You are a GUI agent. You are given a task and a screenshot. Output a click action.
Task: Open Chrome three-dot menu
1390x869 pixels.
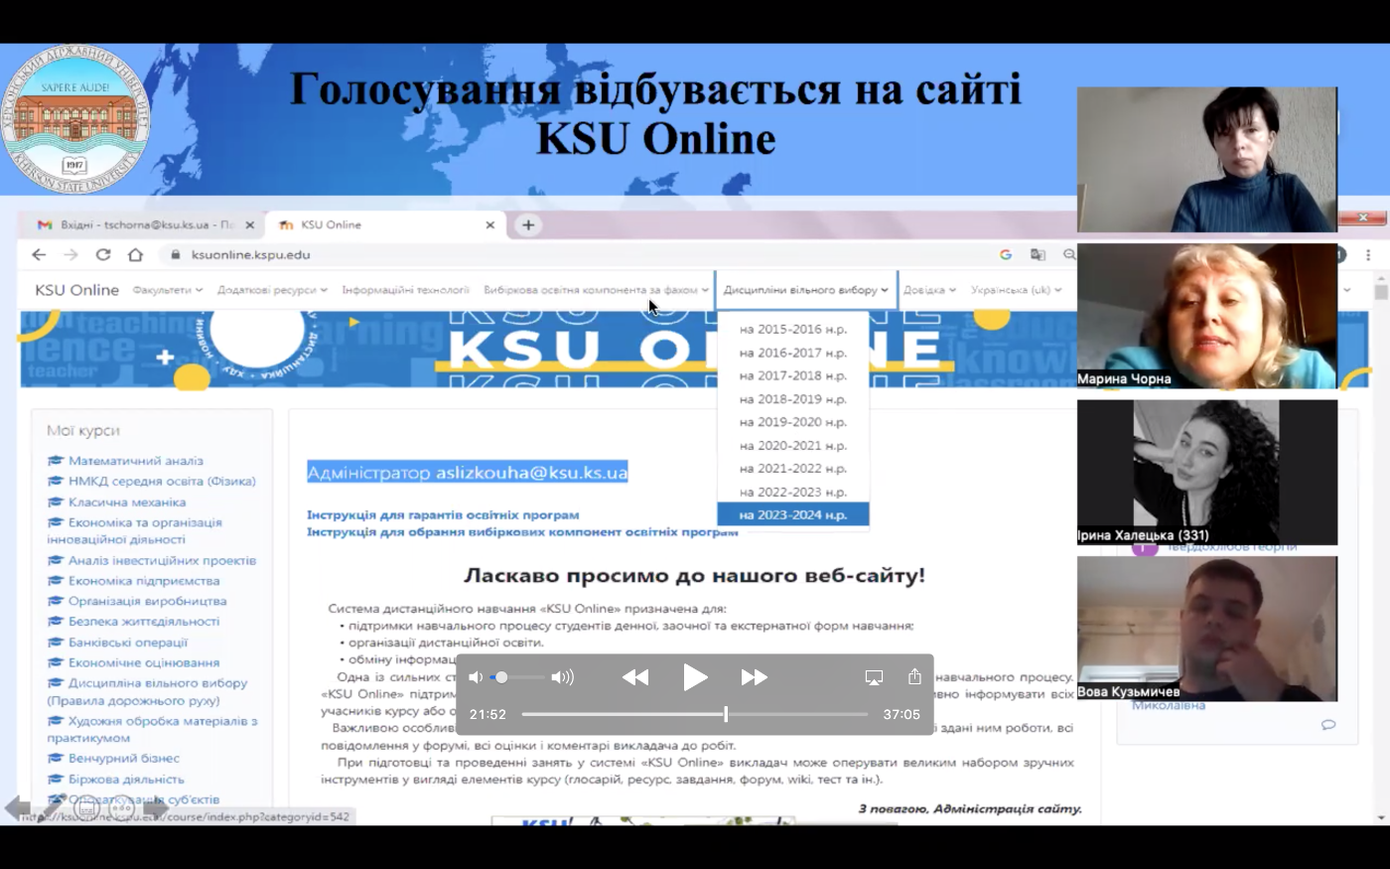pyautogui.click(x=1368, y=255)
